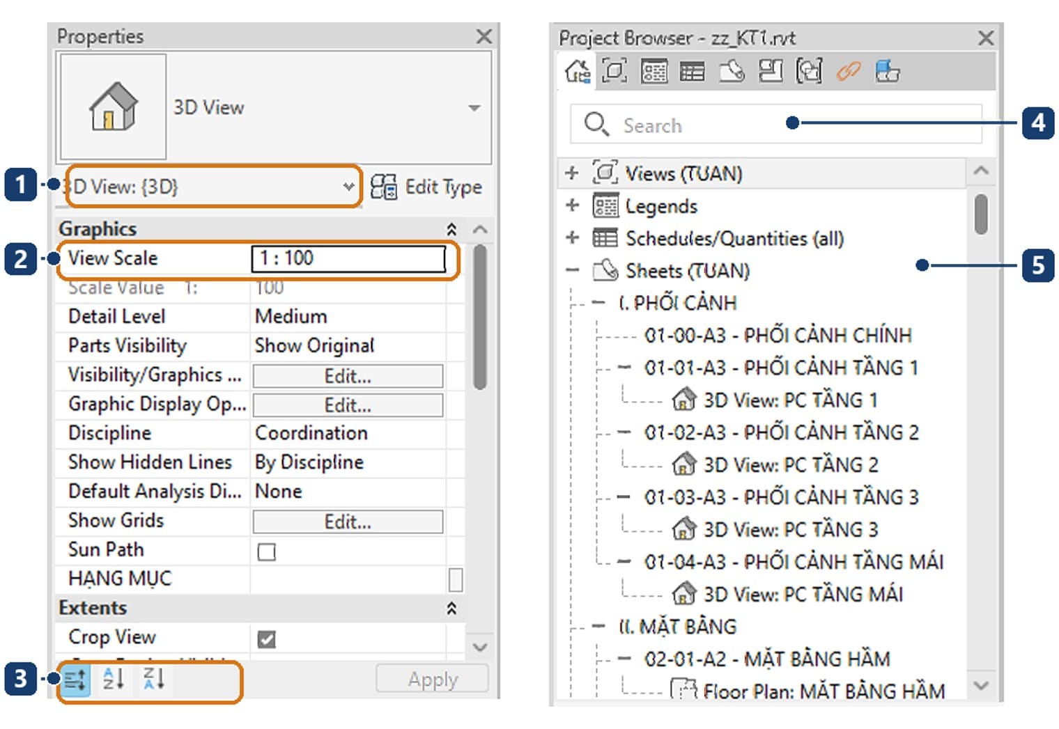Sort properties A to Z ascending

tap(114, 678)
